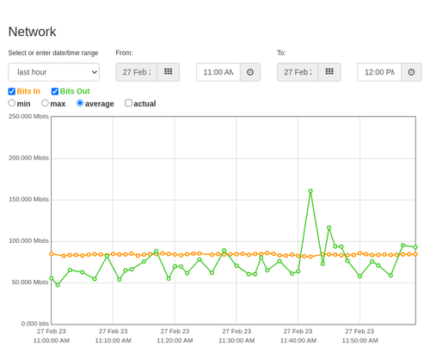
Task: Click the lowest Bits Out point just after 11:00 AM
Action: coord(58,285)
